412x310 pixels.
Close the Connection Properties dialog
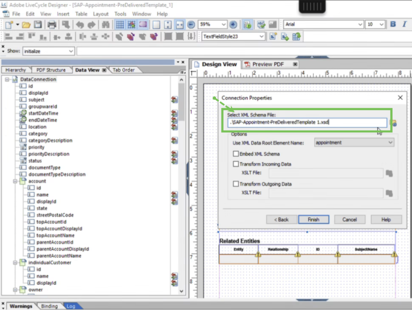[400, 98]
